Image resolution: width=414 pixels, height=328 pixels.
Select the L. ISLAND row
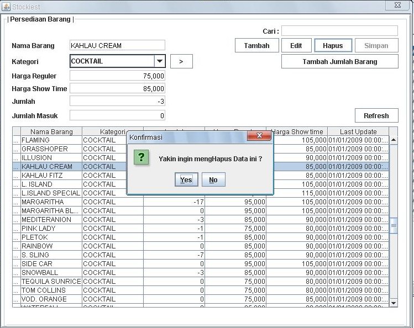coord(201,184)
